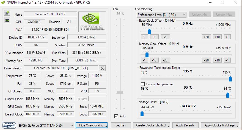Close the NVIDIA Inspector window
Image resolution: width=242 pixels, height=130 pixels.
tap(235, 2)
